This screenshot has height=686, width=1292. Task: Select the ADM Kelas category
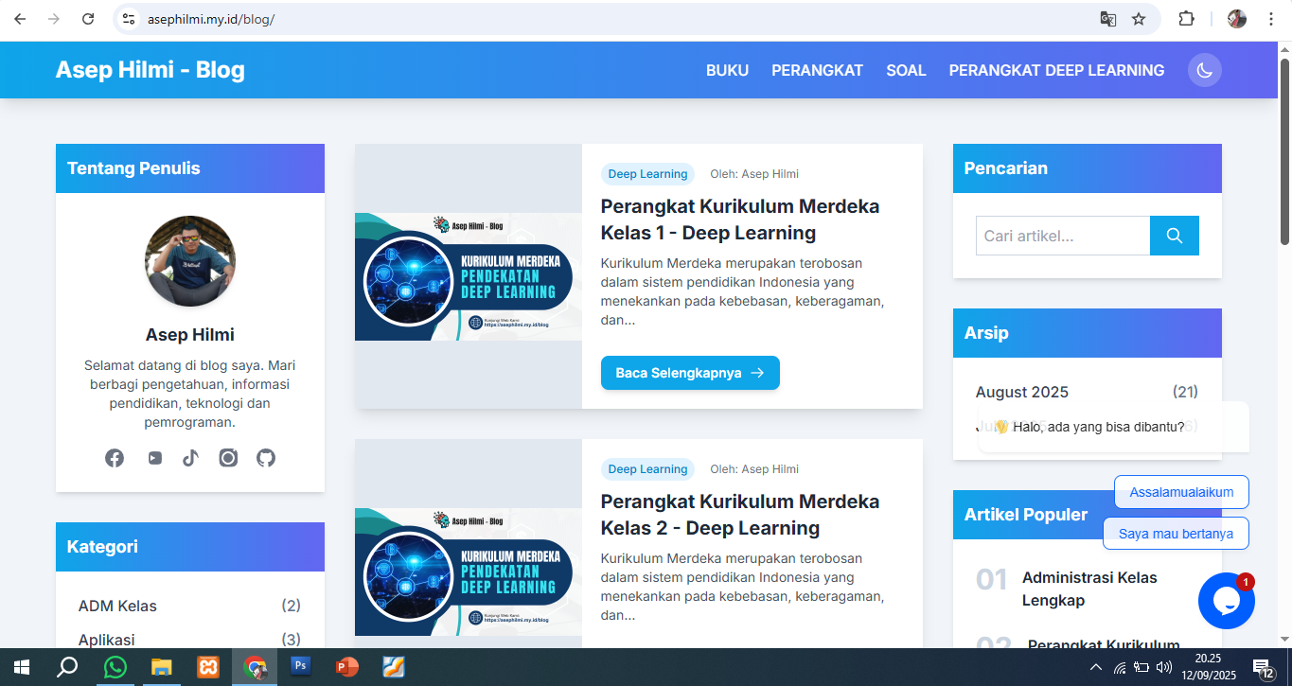click(x=117, y=606)
